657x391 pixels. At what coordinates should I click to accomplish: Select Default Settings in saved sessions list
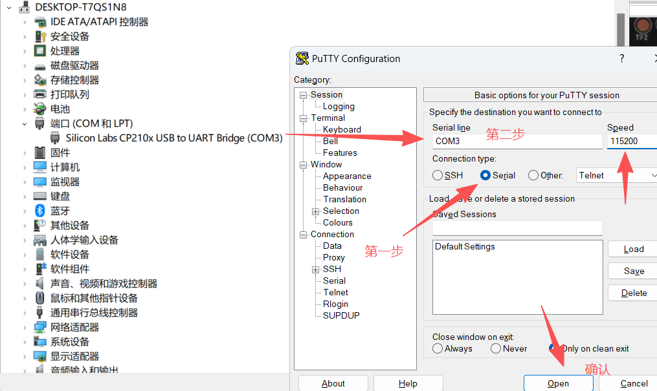click(465, 246)
